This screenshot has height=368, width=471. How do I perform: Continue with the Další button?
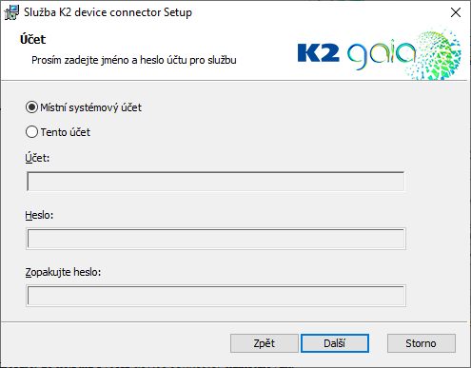pyautogui.click(x=335, y=343)
